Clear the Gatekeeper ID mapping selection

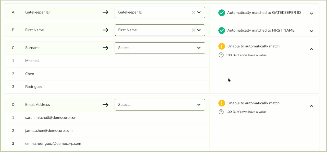pyautogui.click(x=193, y=12)
